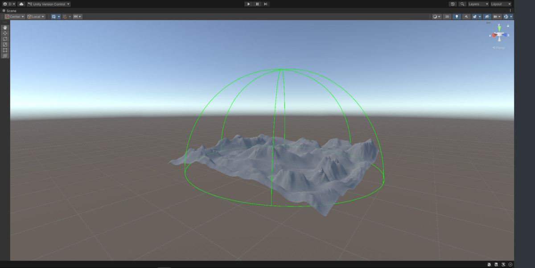Screen dimensions: 535x268
Task: Open Scene tab three-dot menu
Action: 510,11
